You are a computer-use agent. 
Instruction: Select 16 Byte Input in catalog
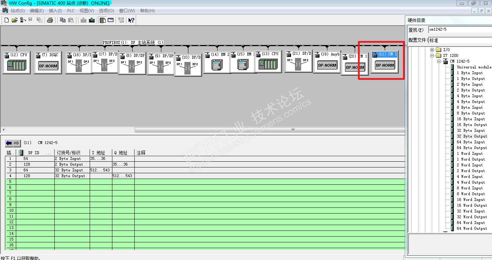point(471,119)
